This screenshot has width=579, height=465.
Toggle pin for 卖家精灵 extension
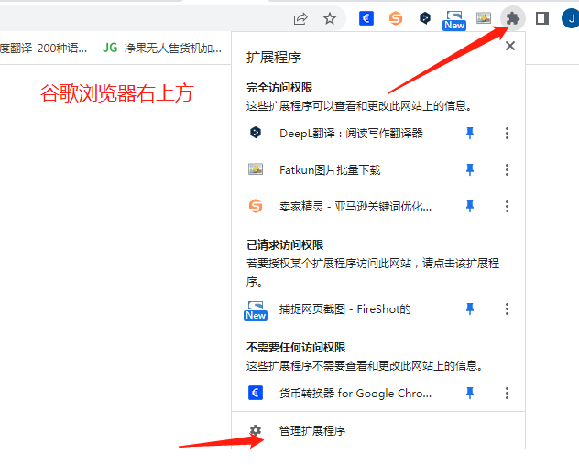pyautogui.click(x=470, y=206)
